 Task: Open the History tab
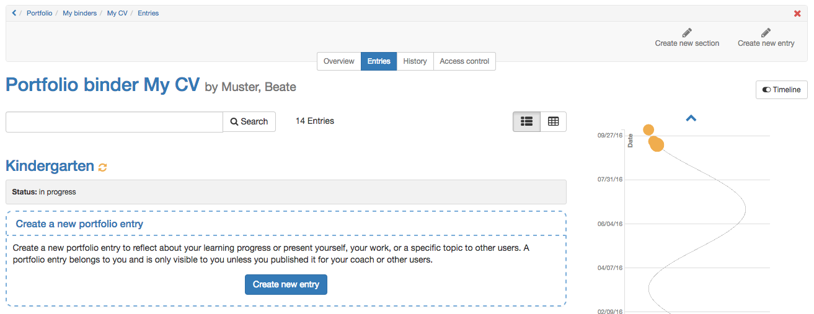click(x=415, y=61)
